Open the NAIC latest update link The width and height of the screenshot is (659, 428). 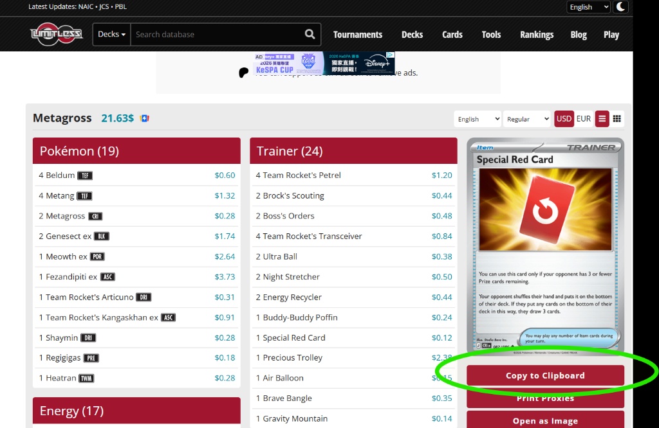click(x=86, y=6)
